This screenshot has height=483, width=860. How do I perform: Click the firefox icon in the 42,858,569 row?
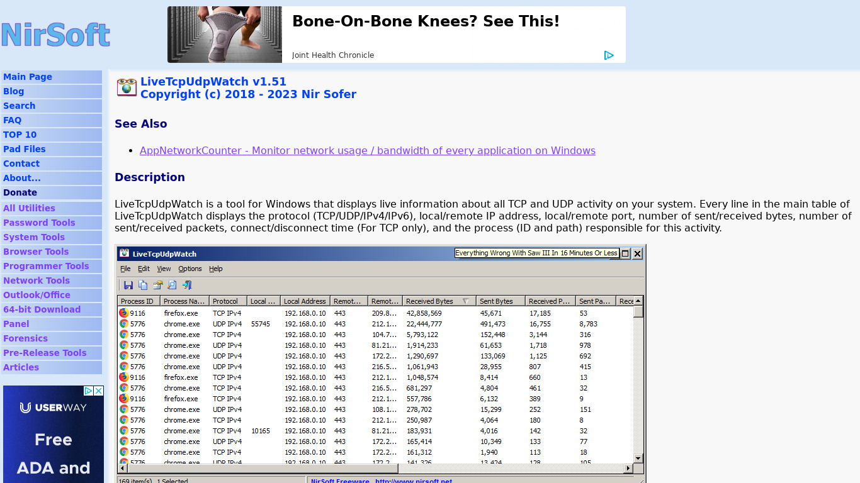[123, 313]
